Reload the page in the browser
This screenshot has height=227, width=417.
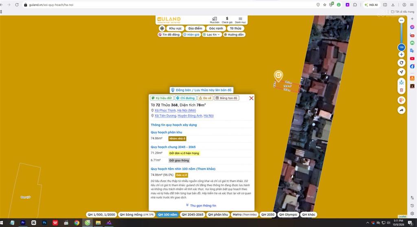(x=17, y=5)
